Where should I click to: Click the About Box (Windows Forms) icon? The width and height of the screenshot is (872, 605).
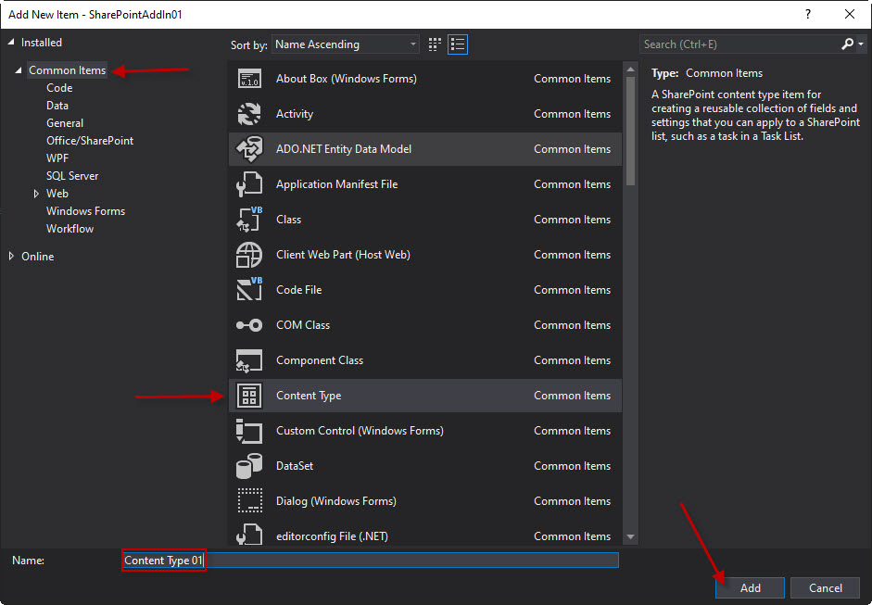tap(249, 79)
